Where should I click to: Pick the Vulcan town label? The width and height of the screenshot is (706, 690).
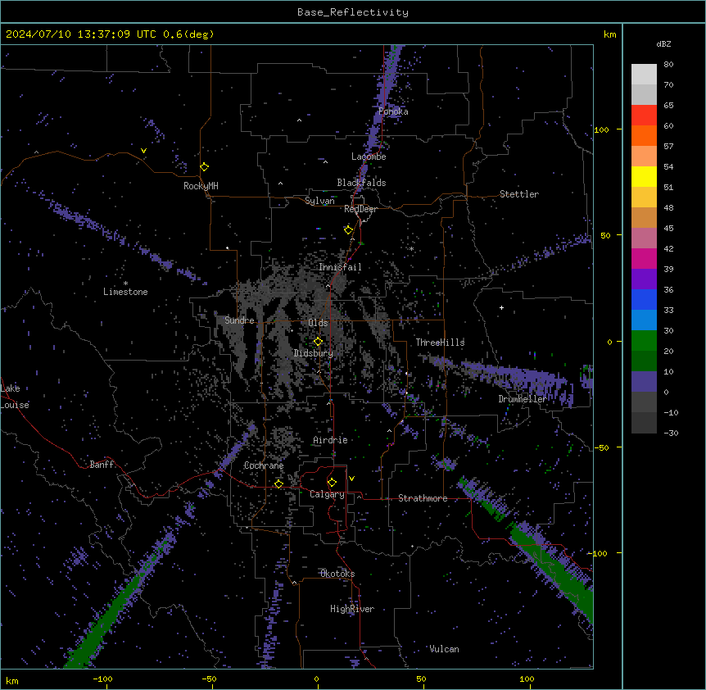pyautogui.click(x=445, y=649)
